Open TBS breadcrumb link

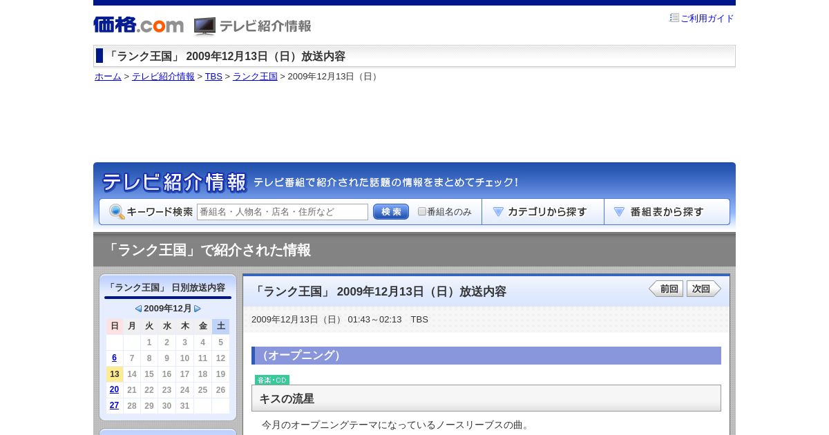pyautogui.click(x=213, y=77)
